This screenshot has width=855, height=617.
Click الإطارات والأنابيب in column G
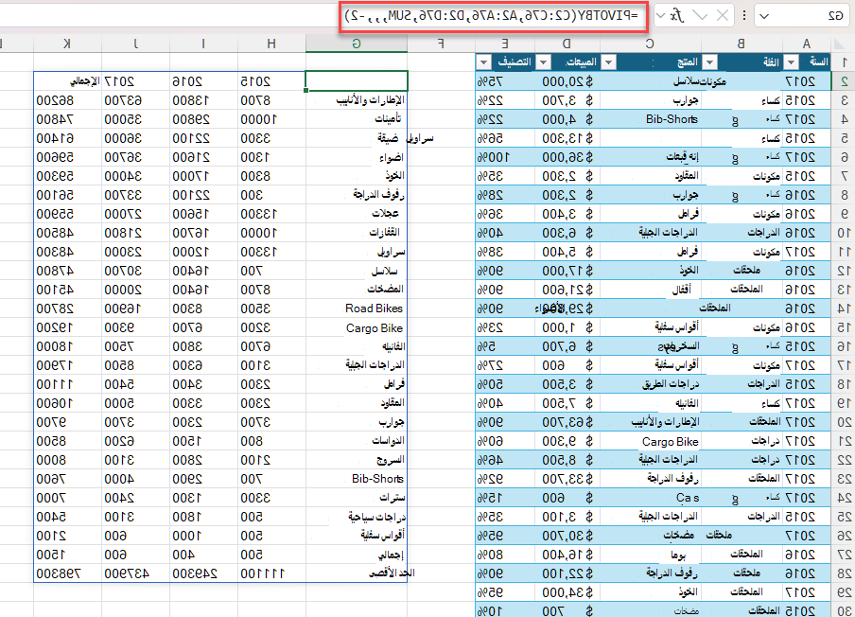(370, 100)
